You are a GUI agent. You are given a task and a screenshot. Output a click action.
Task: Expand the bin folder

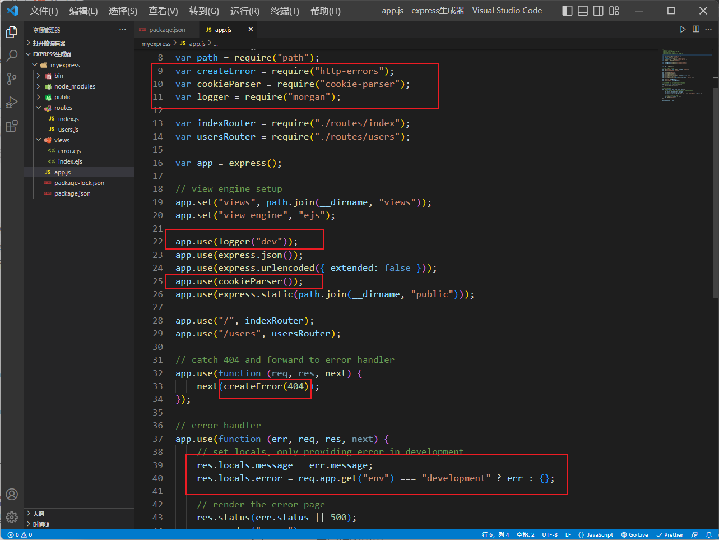click(78, 76)
